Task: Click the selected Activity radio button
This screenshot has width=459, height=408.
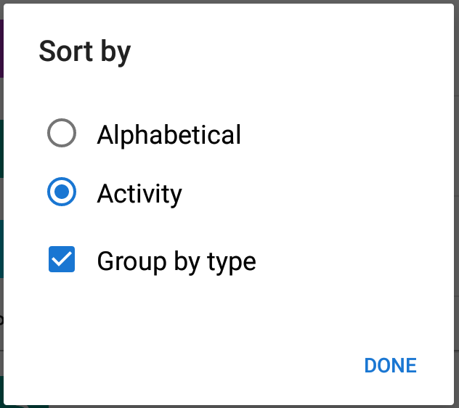Action: tap(62, 193)
